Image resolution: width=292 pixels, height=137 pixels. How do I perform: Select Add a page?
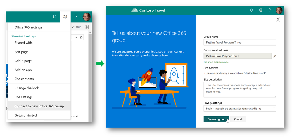(39, 61)
